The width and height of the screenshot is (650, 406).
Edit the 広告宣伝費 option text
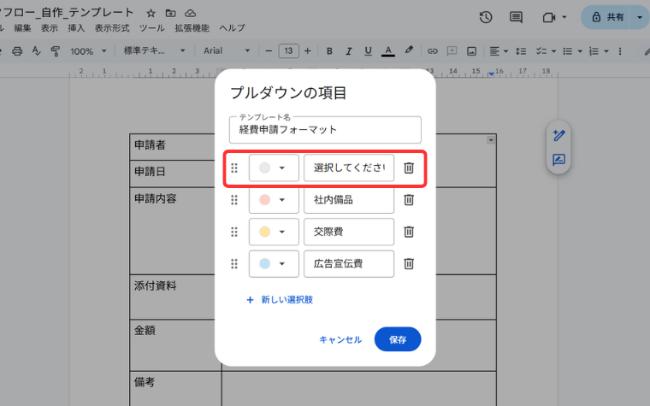349,263
